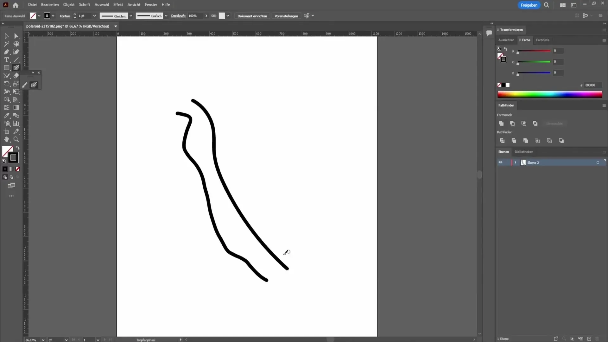Select the Magic Wand tool
Viewport: 608px width, 342px height.
point(6,44)
